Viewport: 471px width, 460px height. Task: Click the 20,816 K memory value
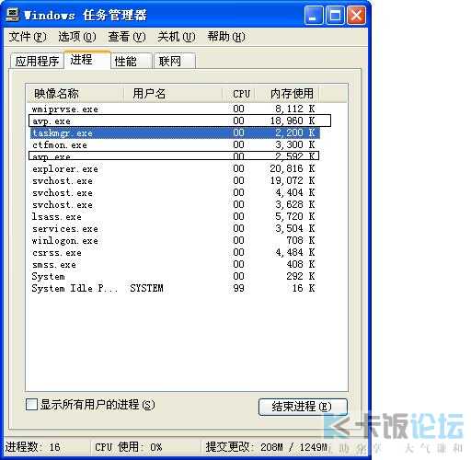click(293, 168)
